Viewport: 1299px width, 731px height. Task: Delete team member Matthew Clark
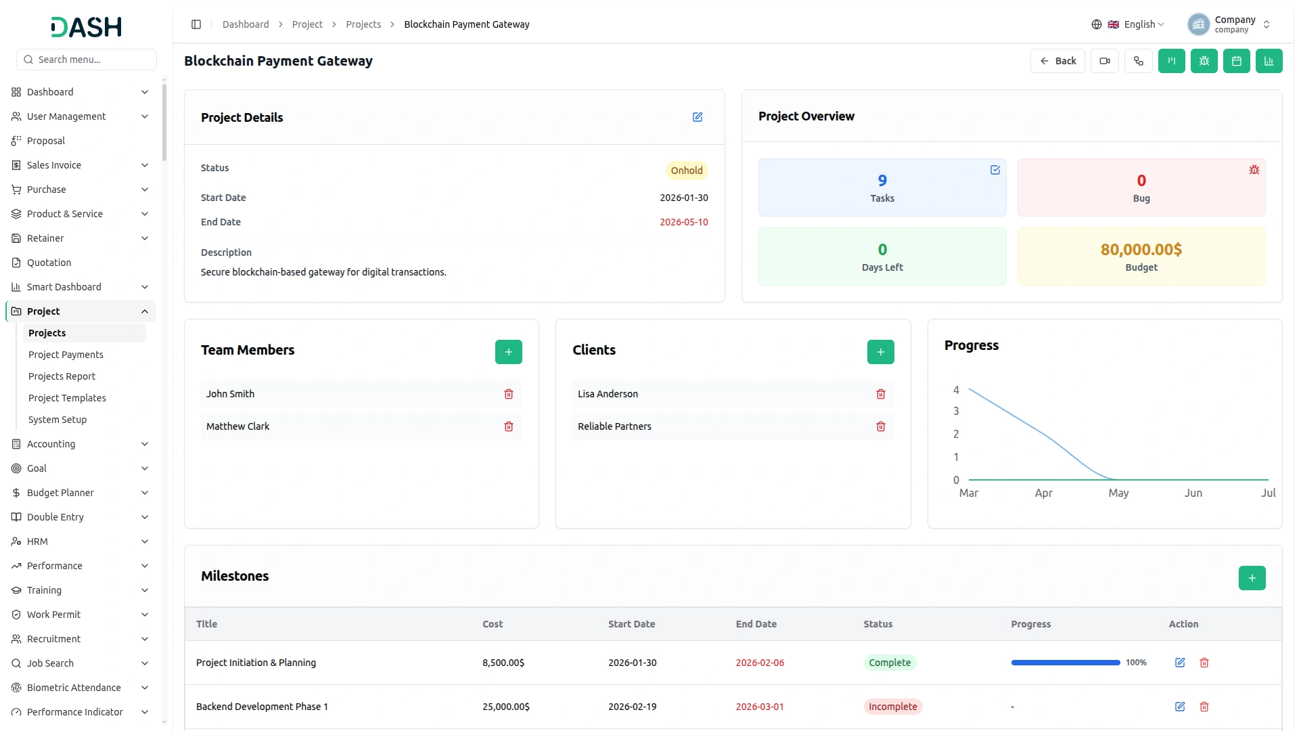[x=509, y=426]
